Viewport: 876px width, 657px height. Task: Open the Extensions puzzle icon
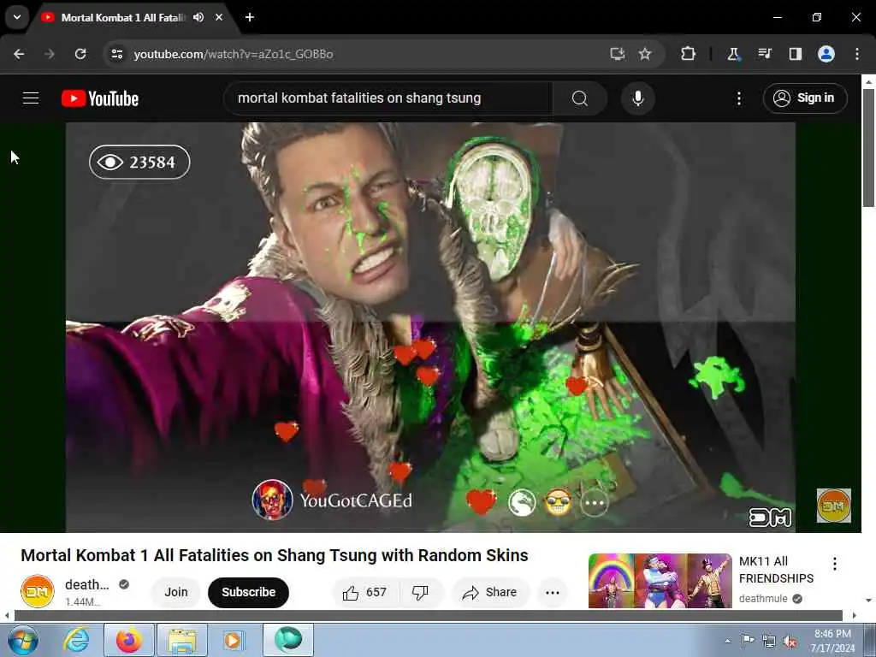click(688, 54)
